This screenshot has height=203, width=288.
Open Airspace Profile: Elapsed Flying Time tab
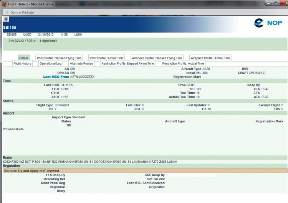(x=157, y=58)
